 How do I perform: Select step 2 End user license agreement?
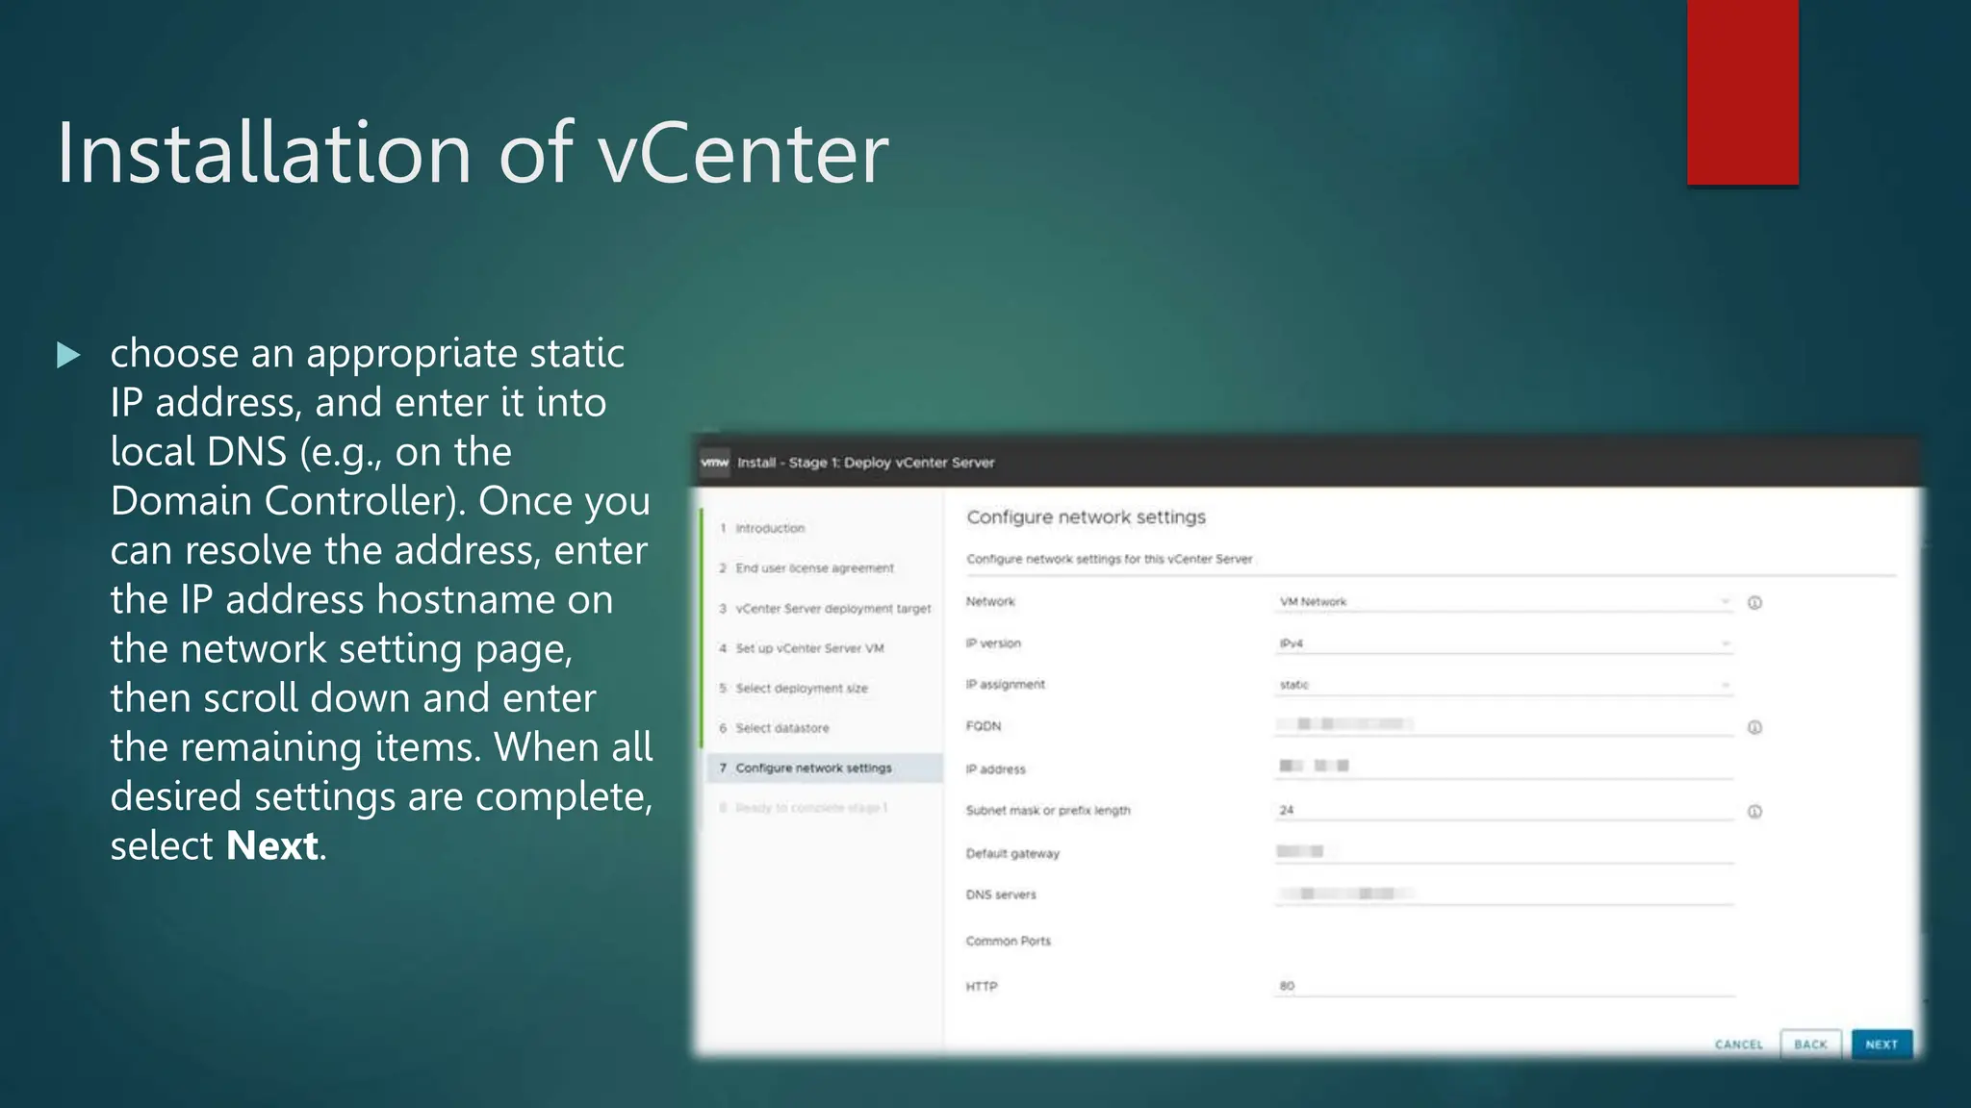(x=806, y=568)
